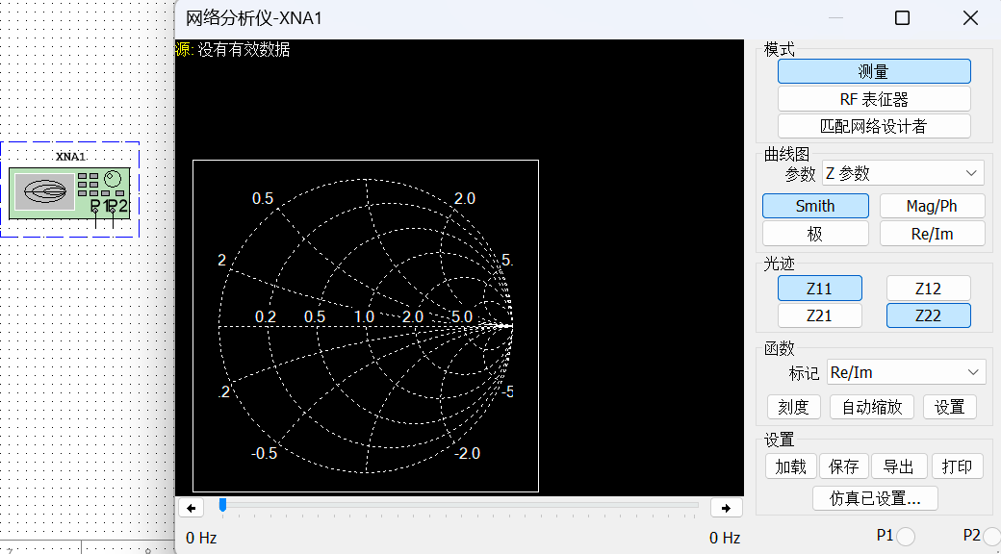Toggle the Z21 trace

pos(820,315)
